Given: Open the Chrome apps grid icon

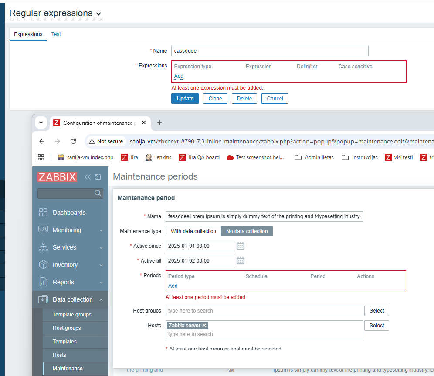Looking at the screenshot, I should point(41,157).
